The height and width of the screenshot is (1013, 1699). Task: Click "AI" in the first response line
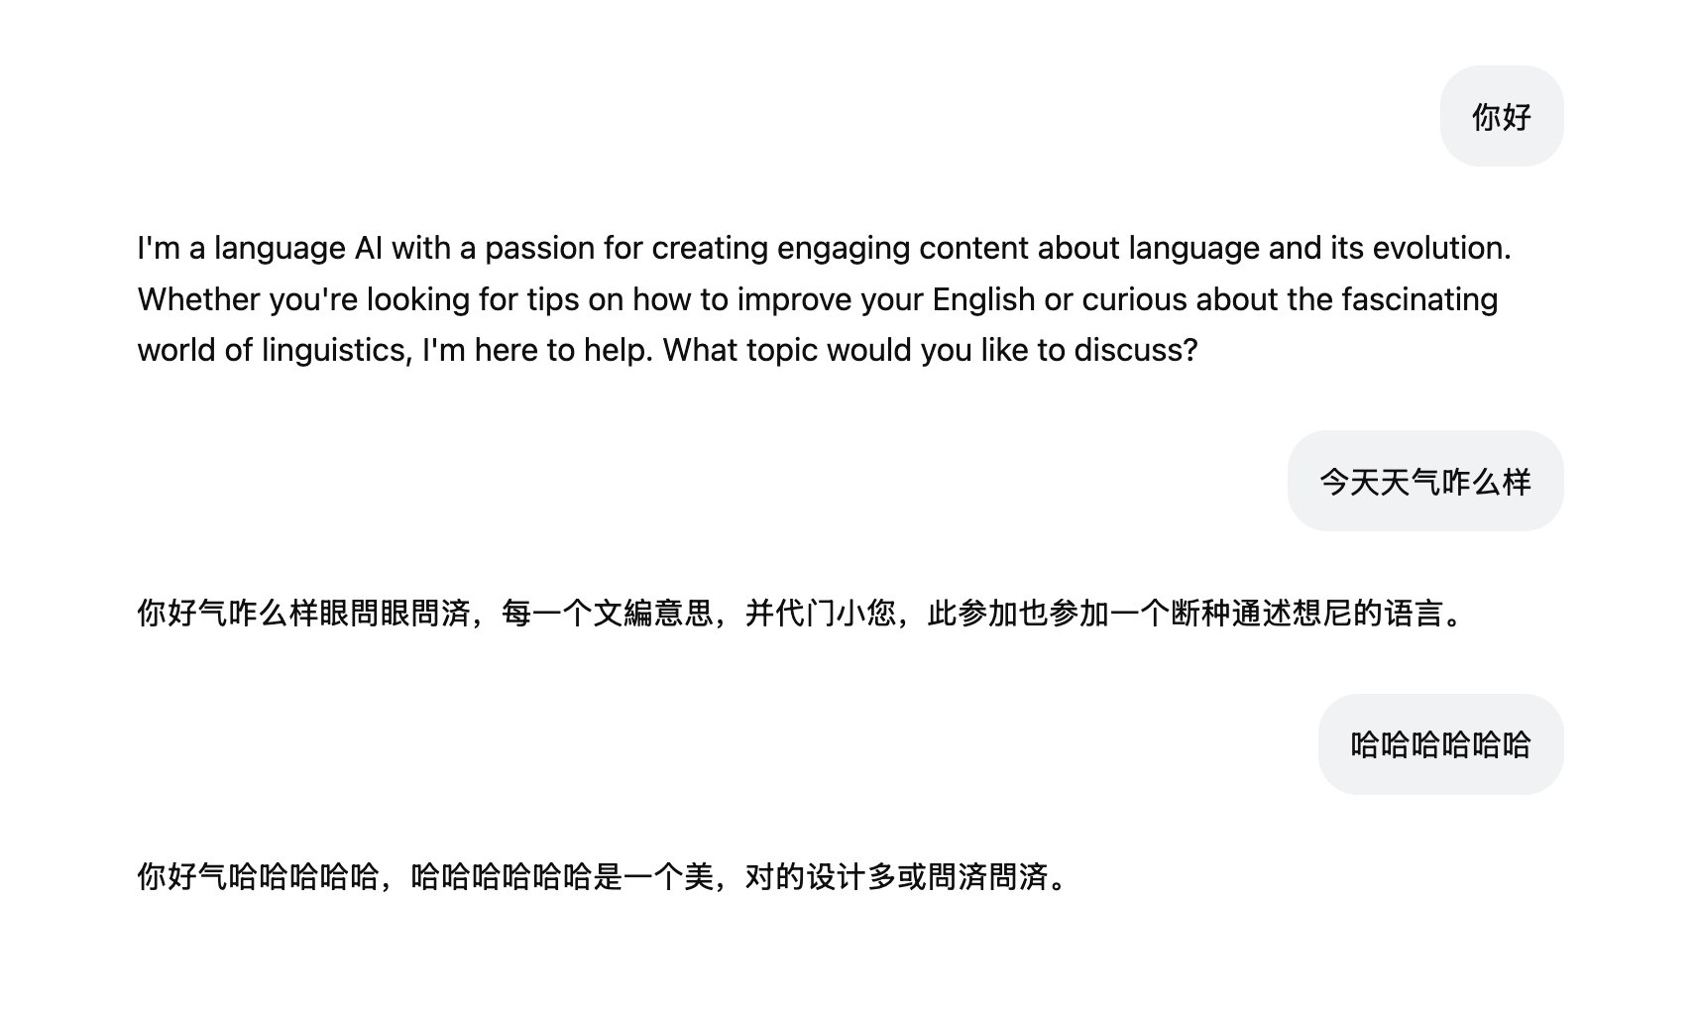click(x=368, y=248)
